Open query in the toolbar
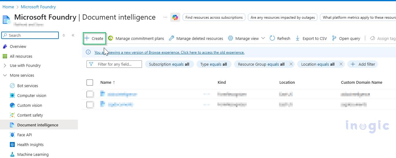Image resolution: width=396 pixels, height=158 pixels. point(346,38)
